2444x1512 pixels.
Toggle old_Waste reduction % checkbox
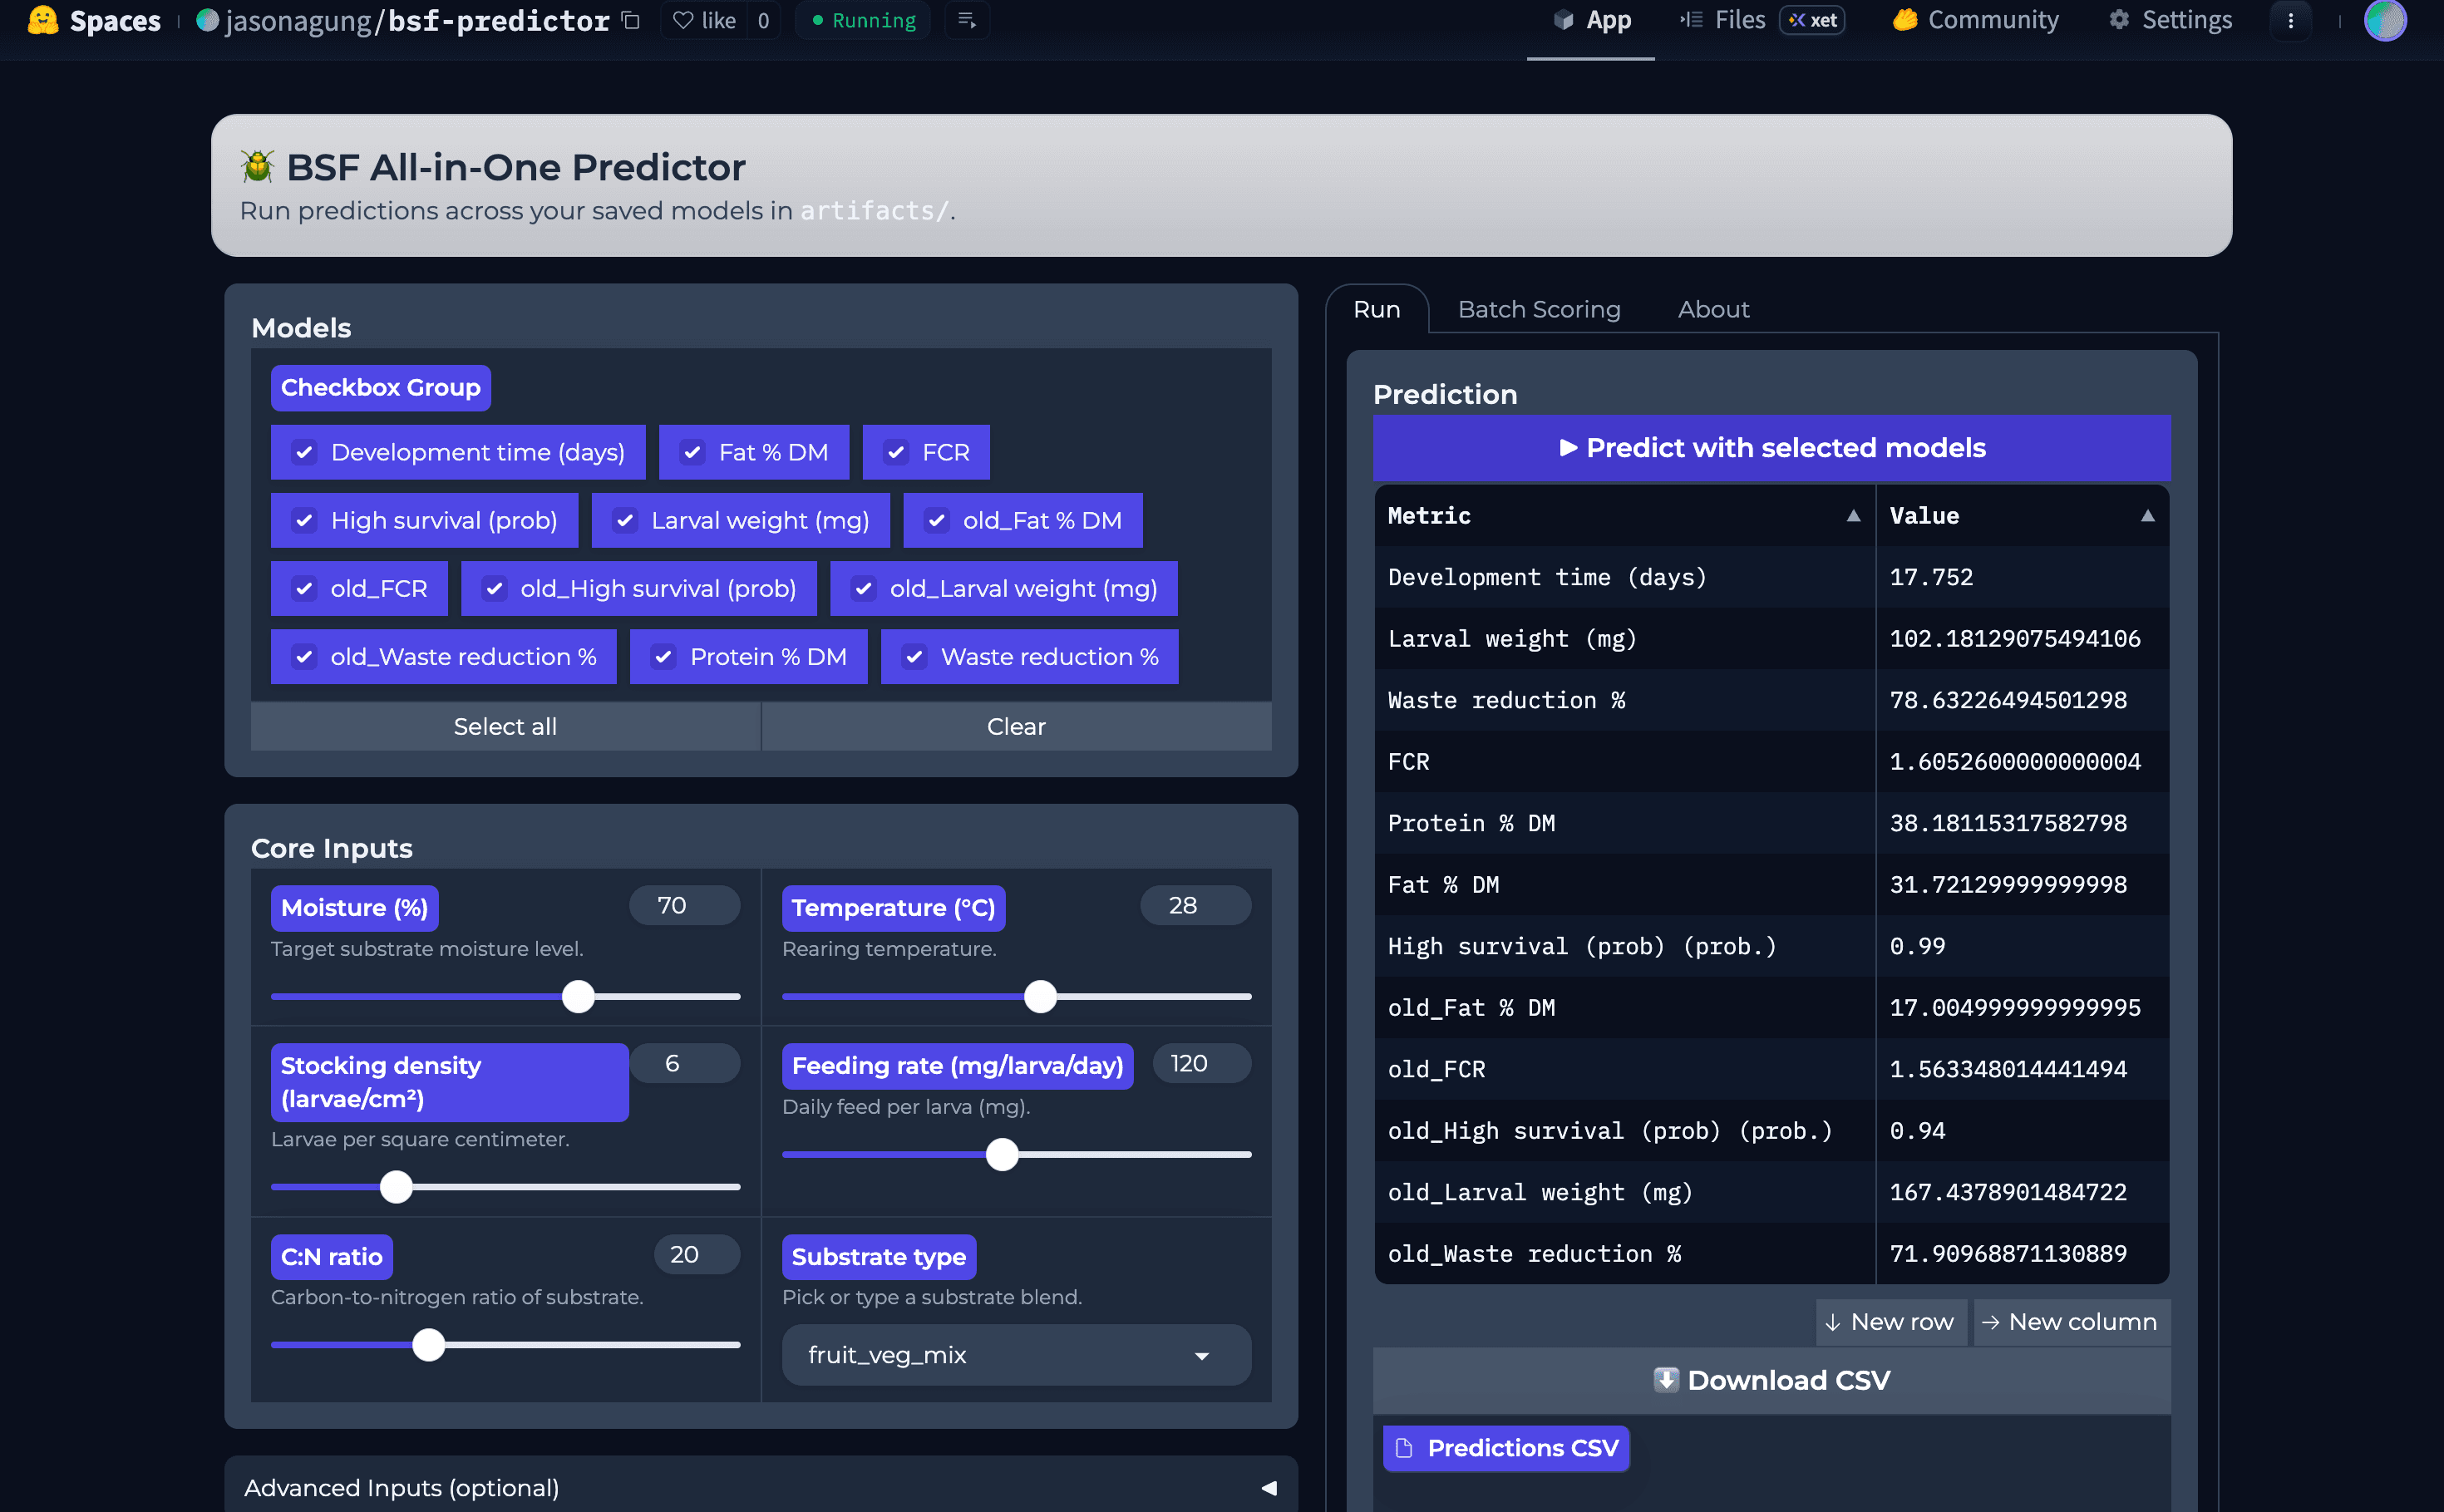(x=304, y=657)
